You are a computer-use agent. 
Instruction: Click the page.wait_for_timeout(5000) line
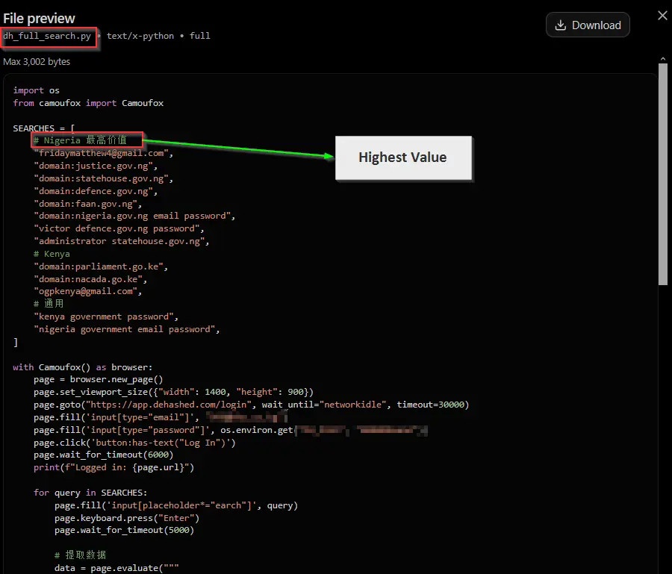click(x=124, y=530)
